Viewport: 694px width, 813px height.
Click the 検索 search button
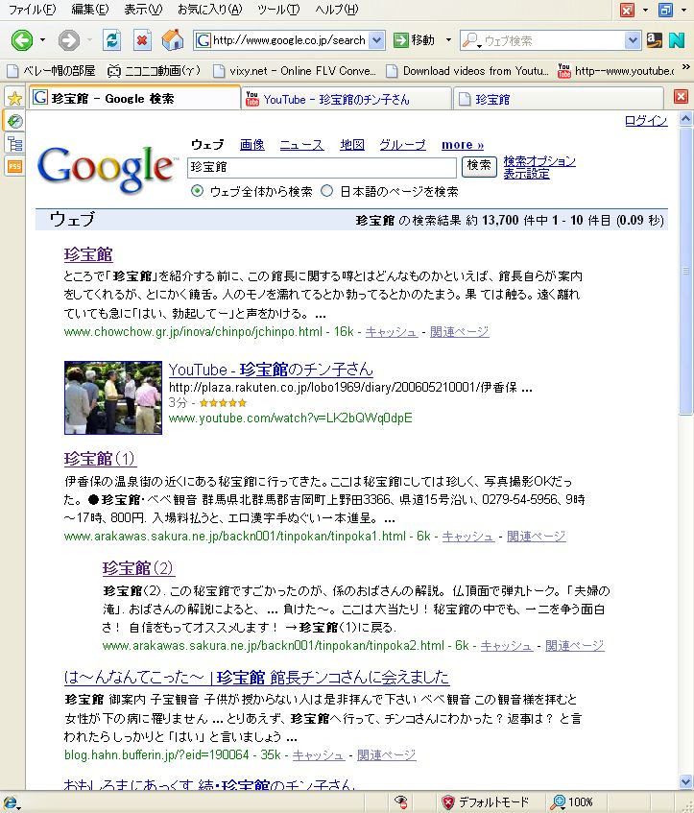479,166
